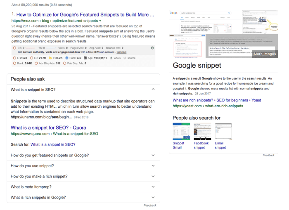Click the whois link in SEOquake bar

pyautogui.click(x=117, y=58)
